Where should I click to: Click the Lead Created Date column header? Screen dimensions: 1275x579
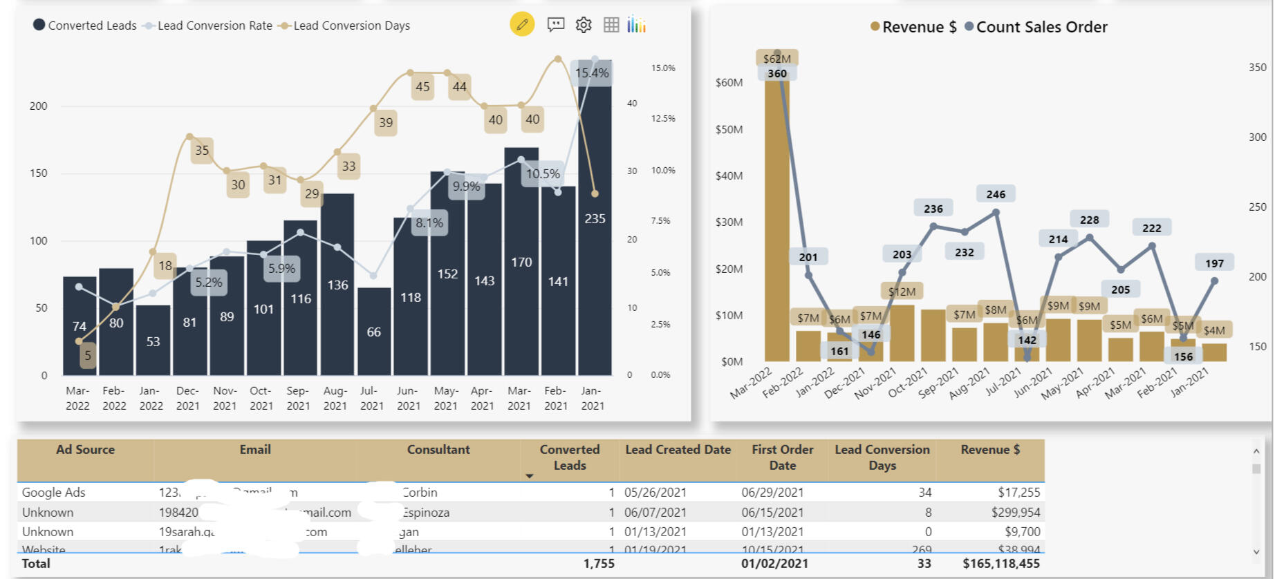(x=678, y=450)
